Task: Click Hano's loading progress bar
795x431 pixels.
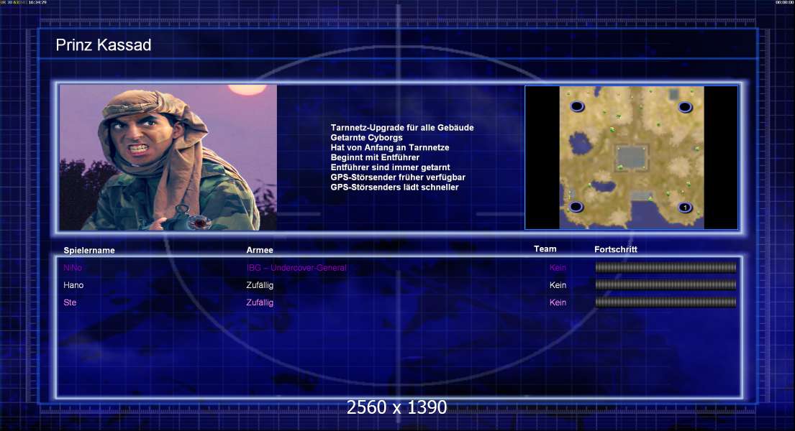Action: point(665,284)
